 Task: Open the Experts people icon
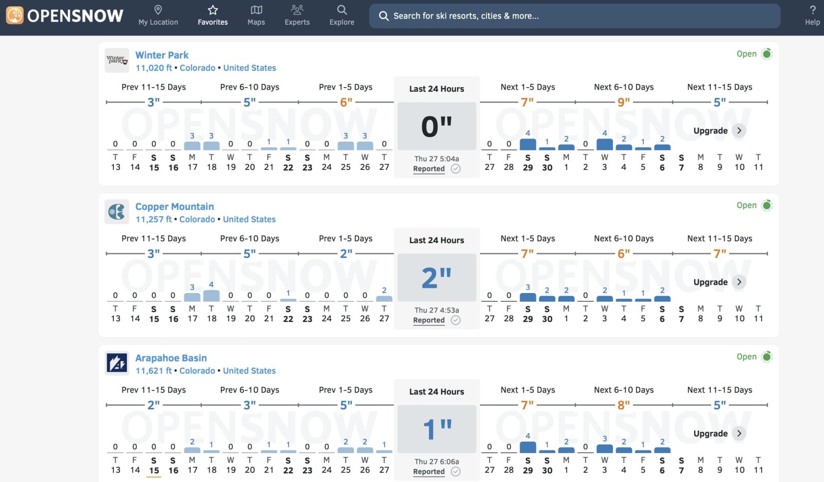297,10
